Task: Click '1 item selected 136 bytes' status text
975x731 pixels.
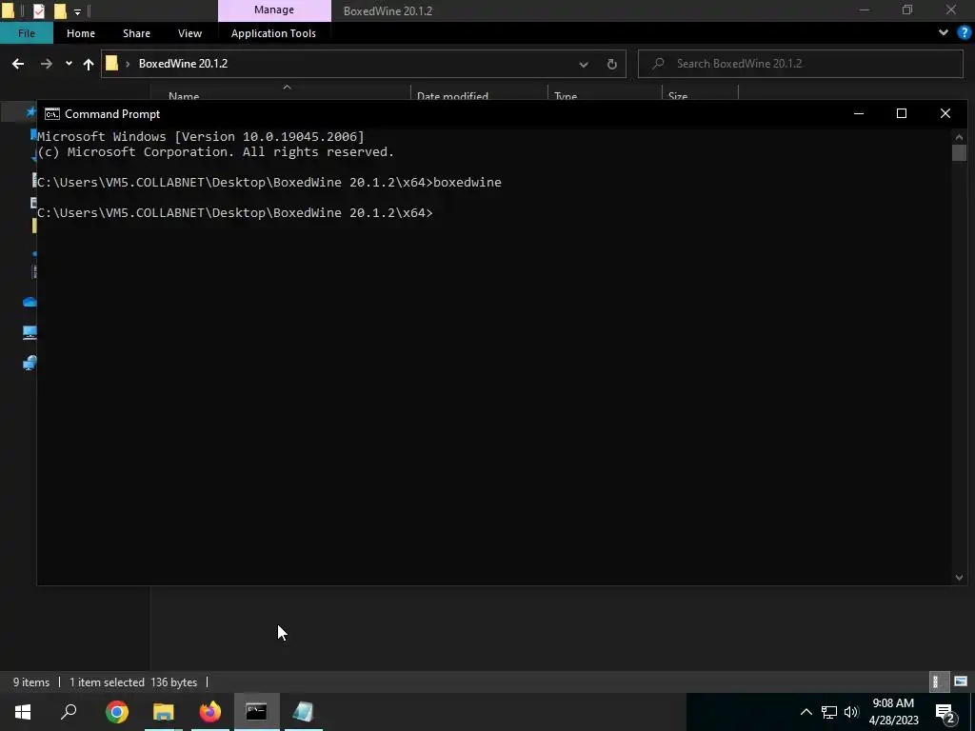Action: coord(133,682)
